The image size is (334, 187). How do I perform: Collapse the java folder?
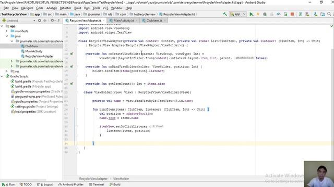[x=7, y=36]
